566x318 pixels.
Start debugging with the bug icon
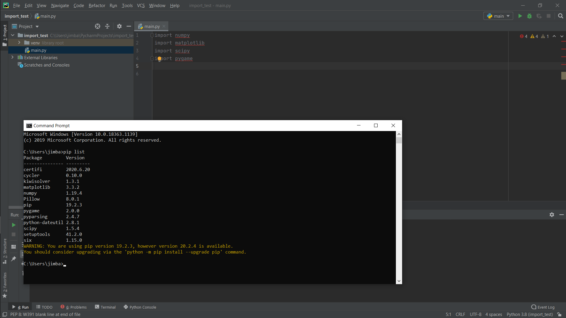529,16
